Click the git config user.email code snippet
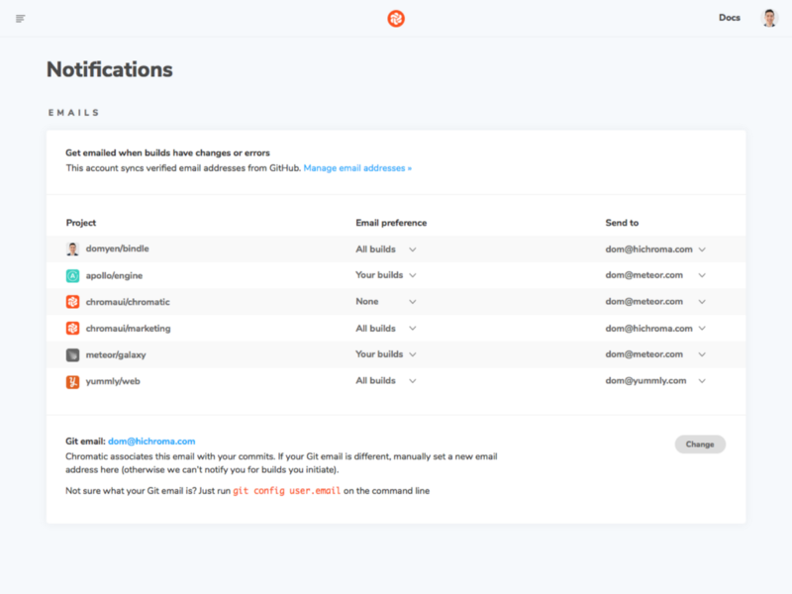Viewport: 792px width, 594px height. (x=286, y=491)
